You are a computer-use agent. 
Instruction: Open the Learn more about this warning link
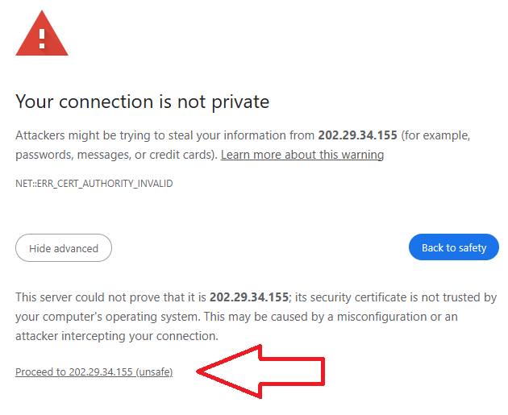click(x=302, y=154)
